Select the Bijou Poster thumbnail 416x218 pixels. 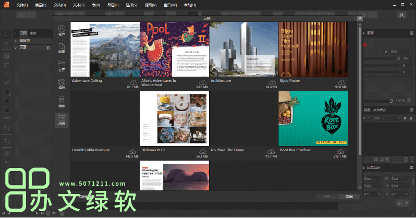pyautogui.click(x=313, y=50)
